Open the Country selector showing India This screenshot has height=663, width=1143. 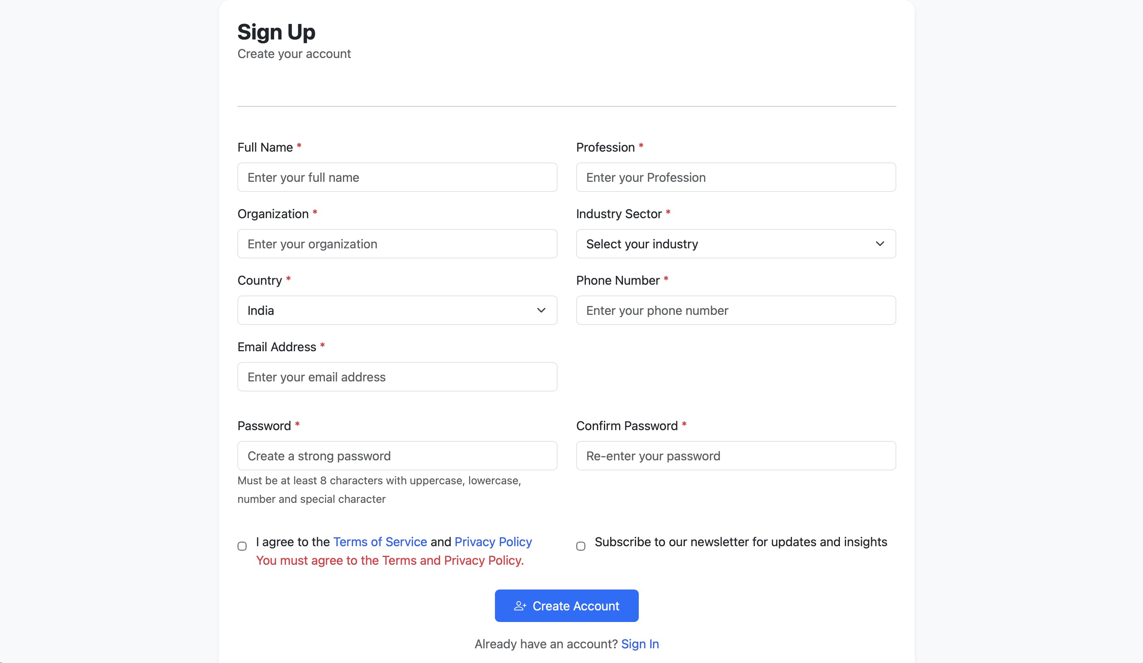397,310
